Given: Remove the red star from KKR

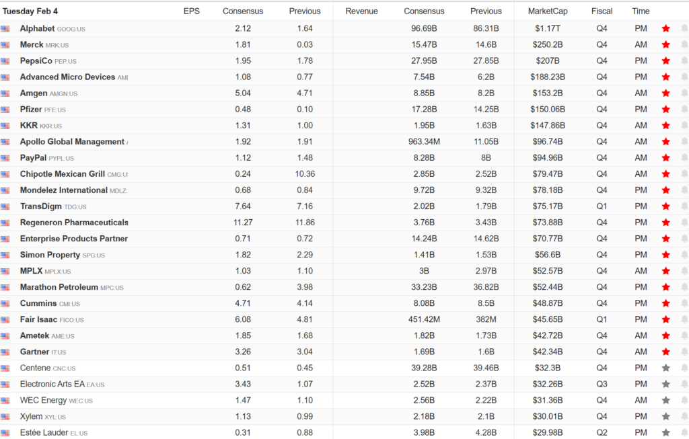Looking at the screenshot, I should coord(665,126).
